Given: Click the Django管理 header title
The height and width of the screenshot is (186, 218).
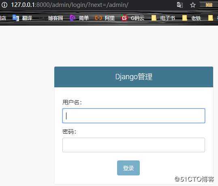Looking at the screenshot, I should pos(134,77).
